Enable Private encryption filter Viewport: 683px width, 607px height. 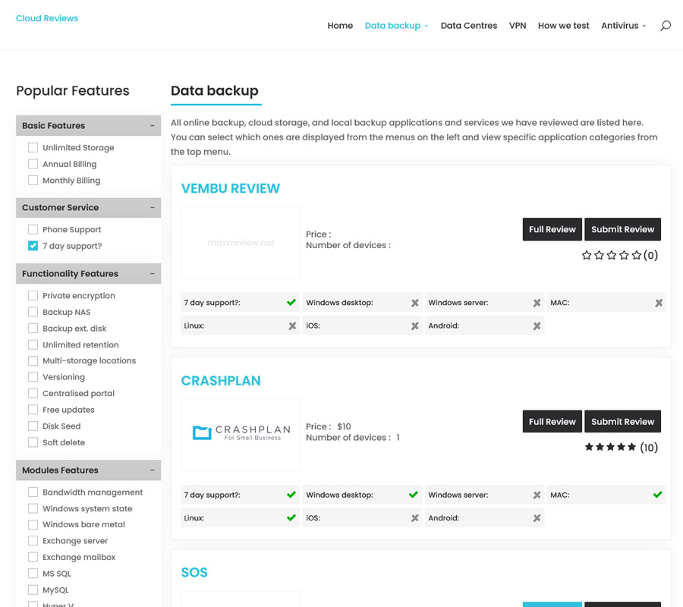[x=33, y=296]
